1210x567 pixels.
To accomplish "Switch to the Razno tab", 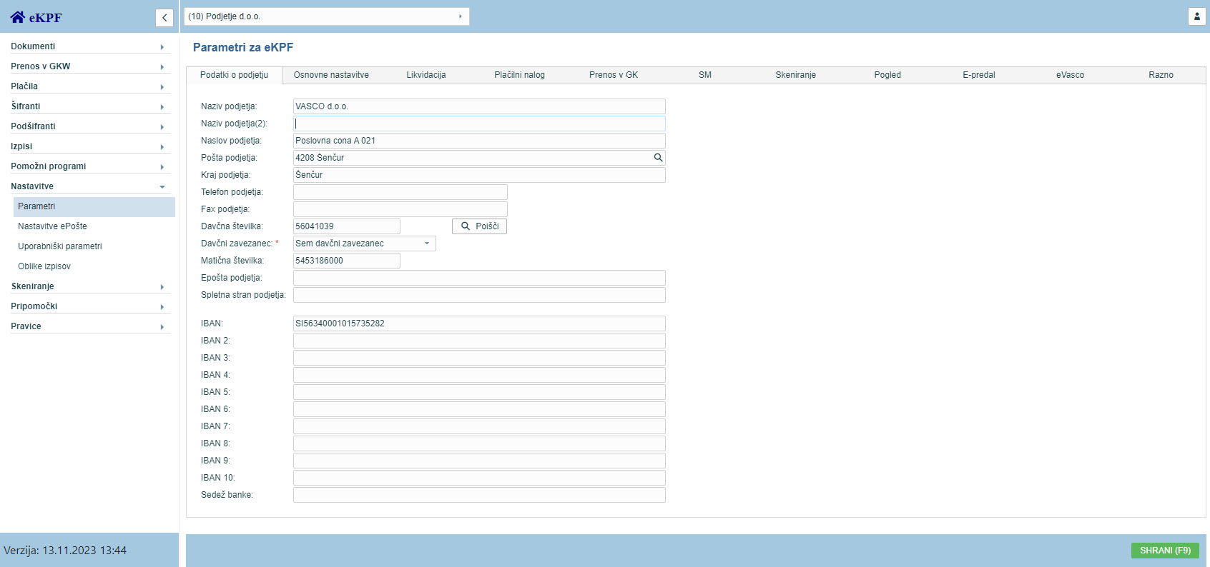I will coord(1161,75).
